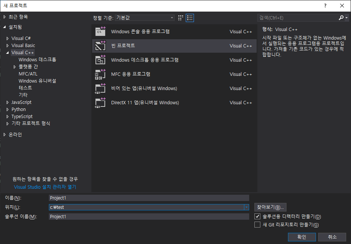Open the help question mark button
The height and width of the screenshot is (244, 351).
(x=325, y=6)
